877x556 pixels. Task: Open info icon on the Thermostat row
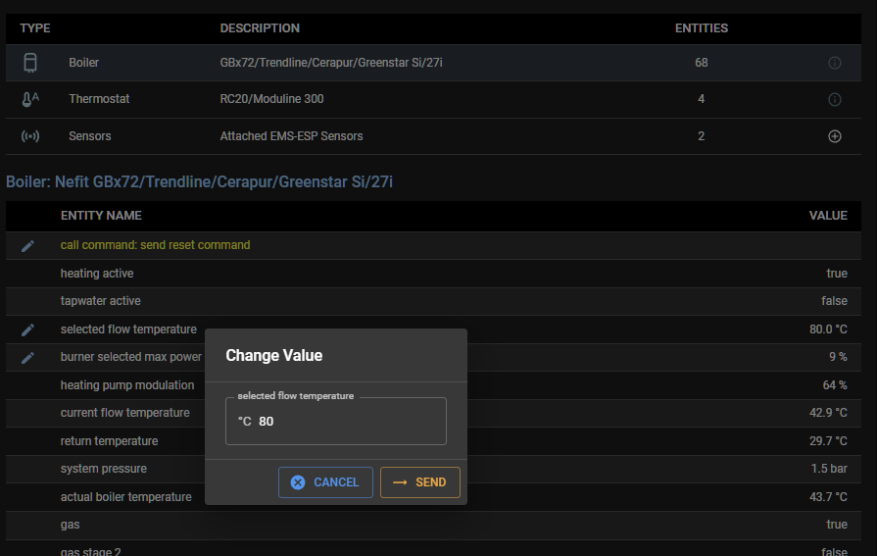pyautogui.click(x=835, y=99)
